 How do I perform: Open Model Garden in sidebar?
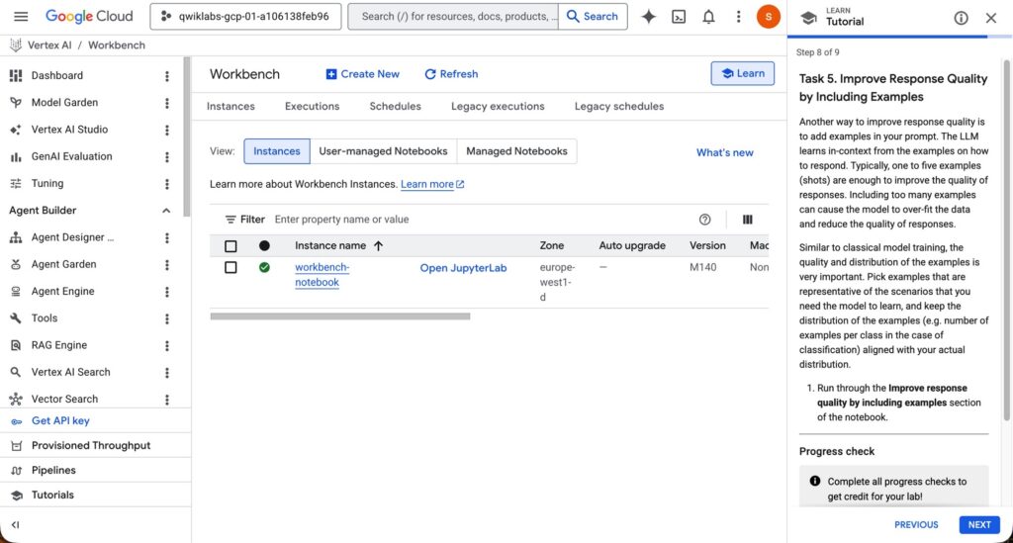(64, 103)
